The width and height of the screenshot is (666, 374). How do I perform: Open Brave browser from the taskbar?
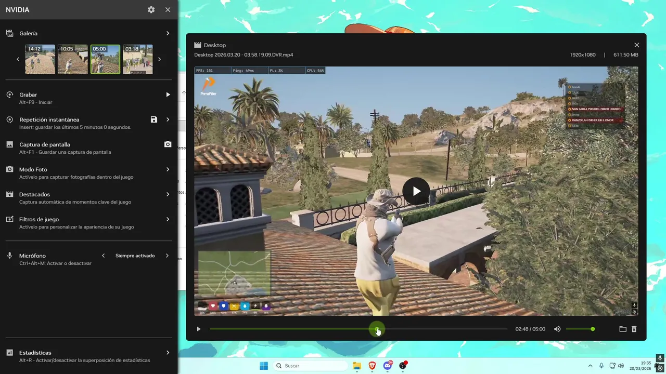(372, 366)
